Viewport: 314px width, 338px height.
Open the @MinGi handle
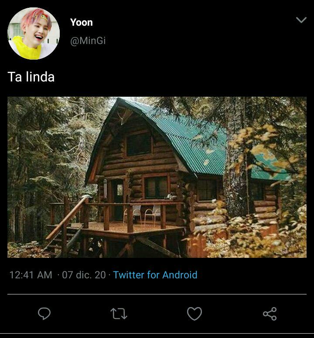coord(88,41)
